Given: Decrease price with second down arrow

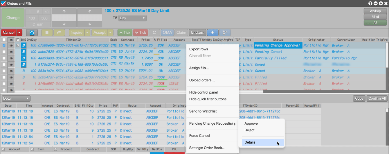Looking at the screenshot, I should [x=90, y=24].
